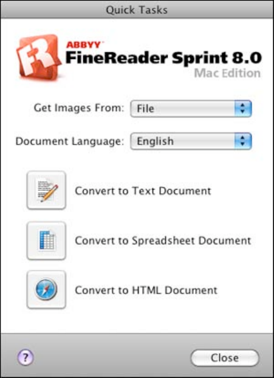Click the blue arrows on the File popup

[x=243, y=109]
